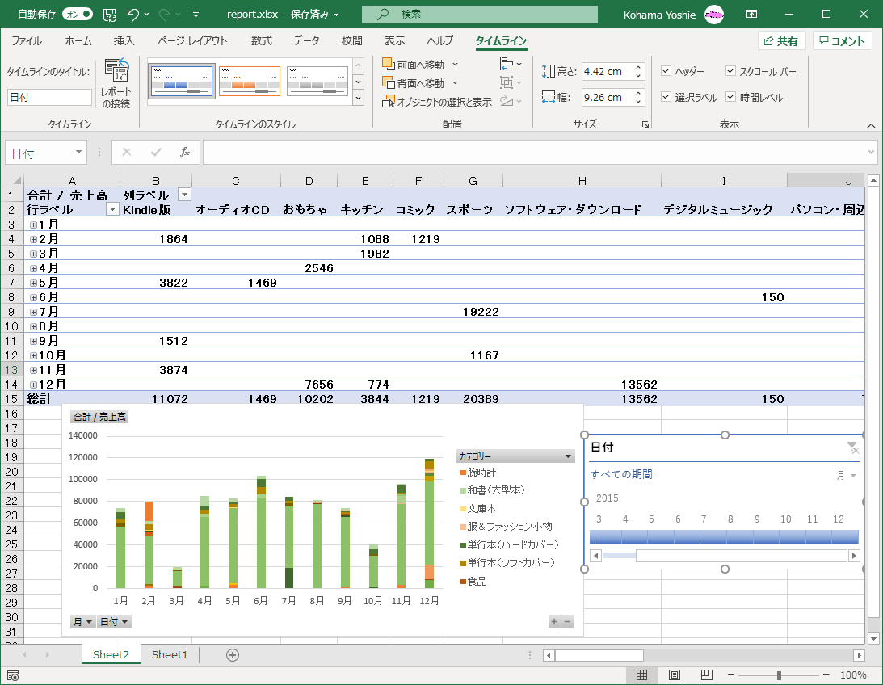The image size is (883, 685).
Task: Open the column labels filter dropdown
Action: tap(184, 195)
